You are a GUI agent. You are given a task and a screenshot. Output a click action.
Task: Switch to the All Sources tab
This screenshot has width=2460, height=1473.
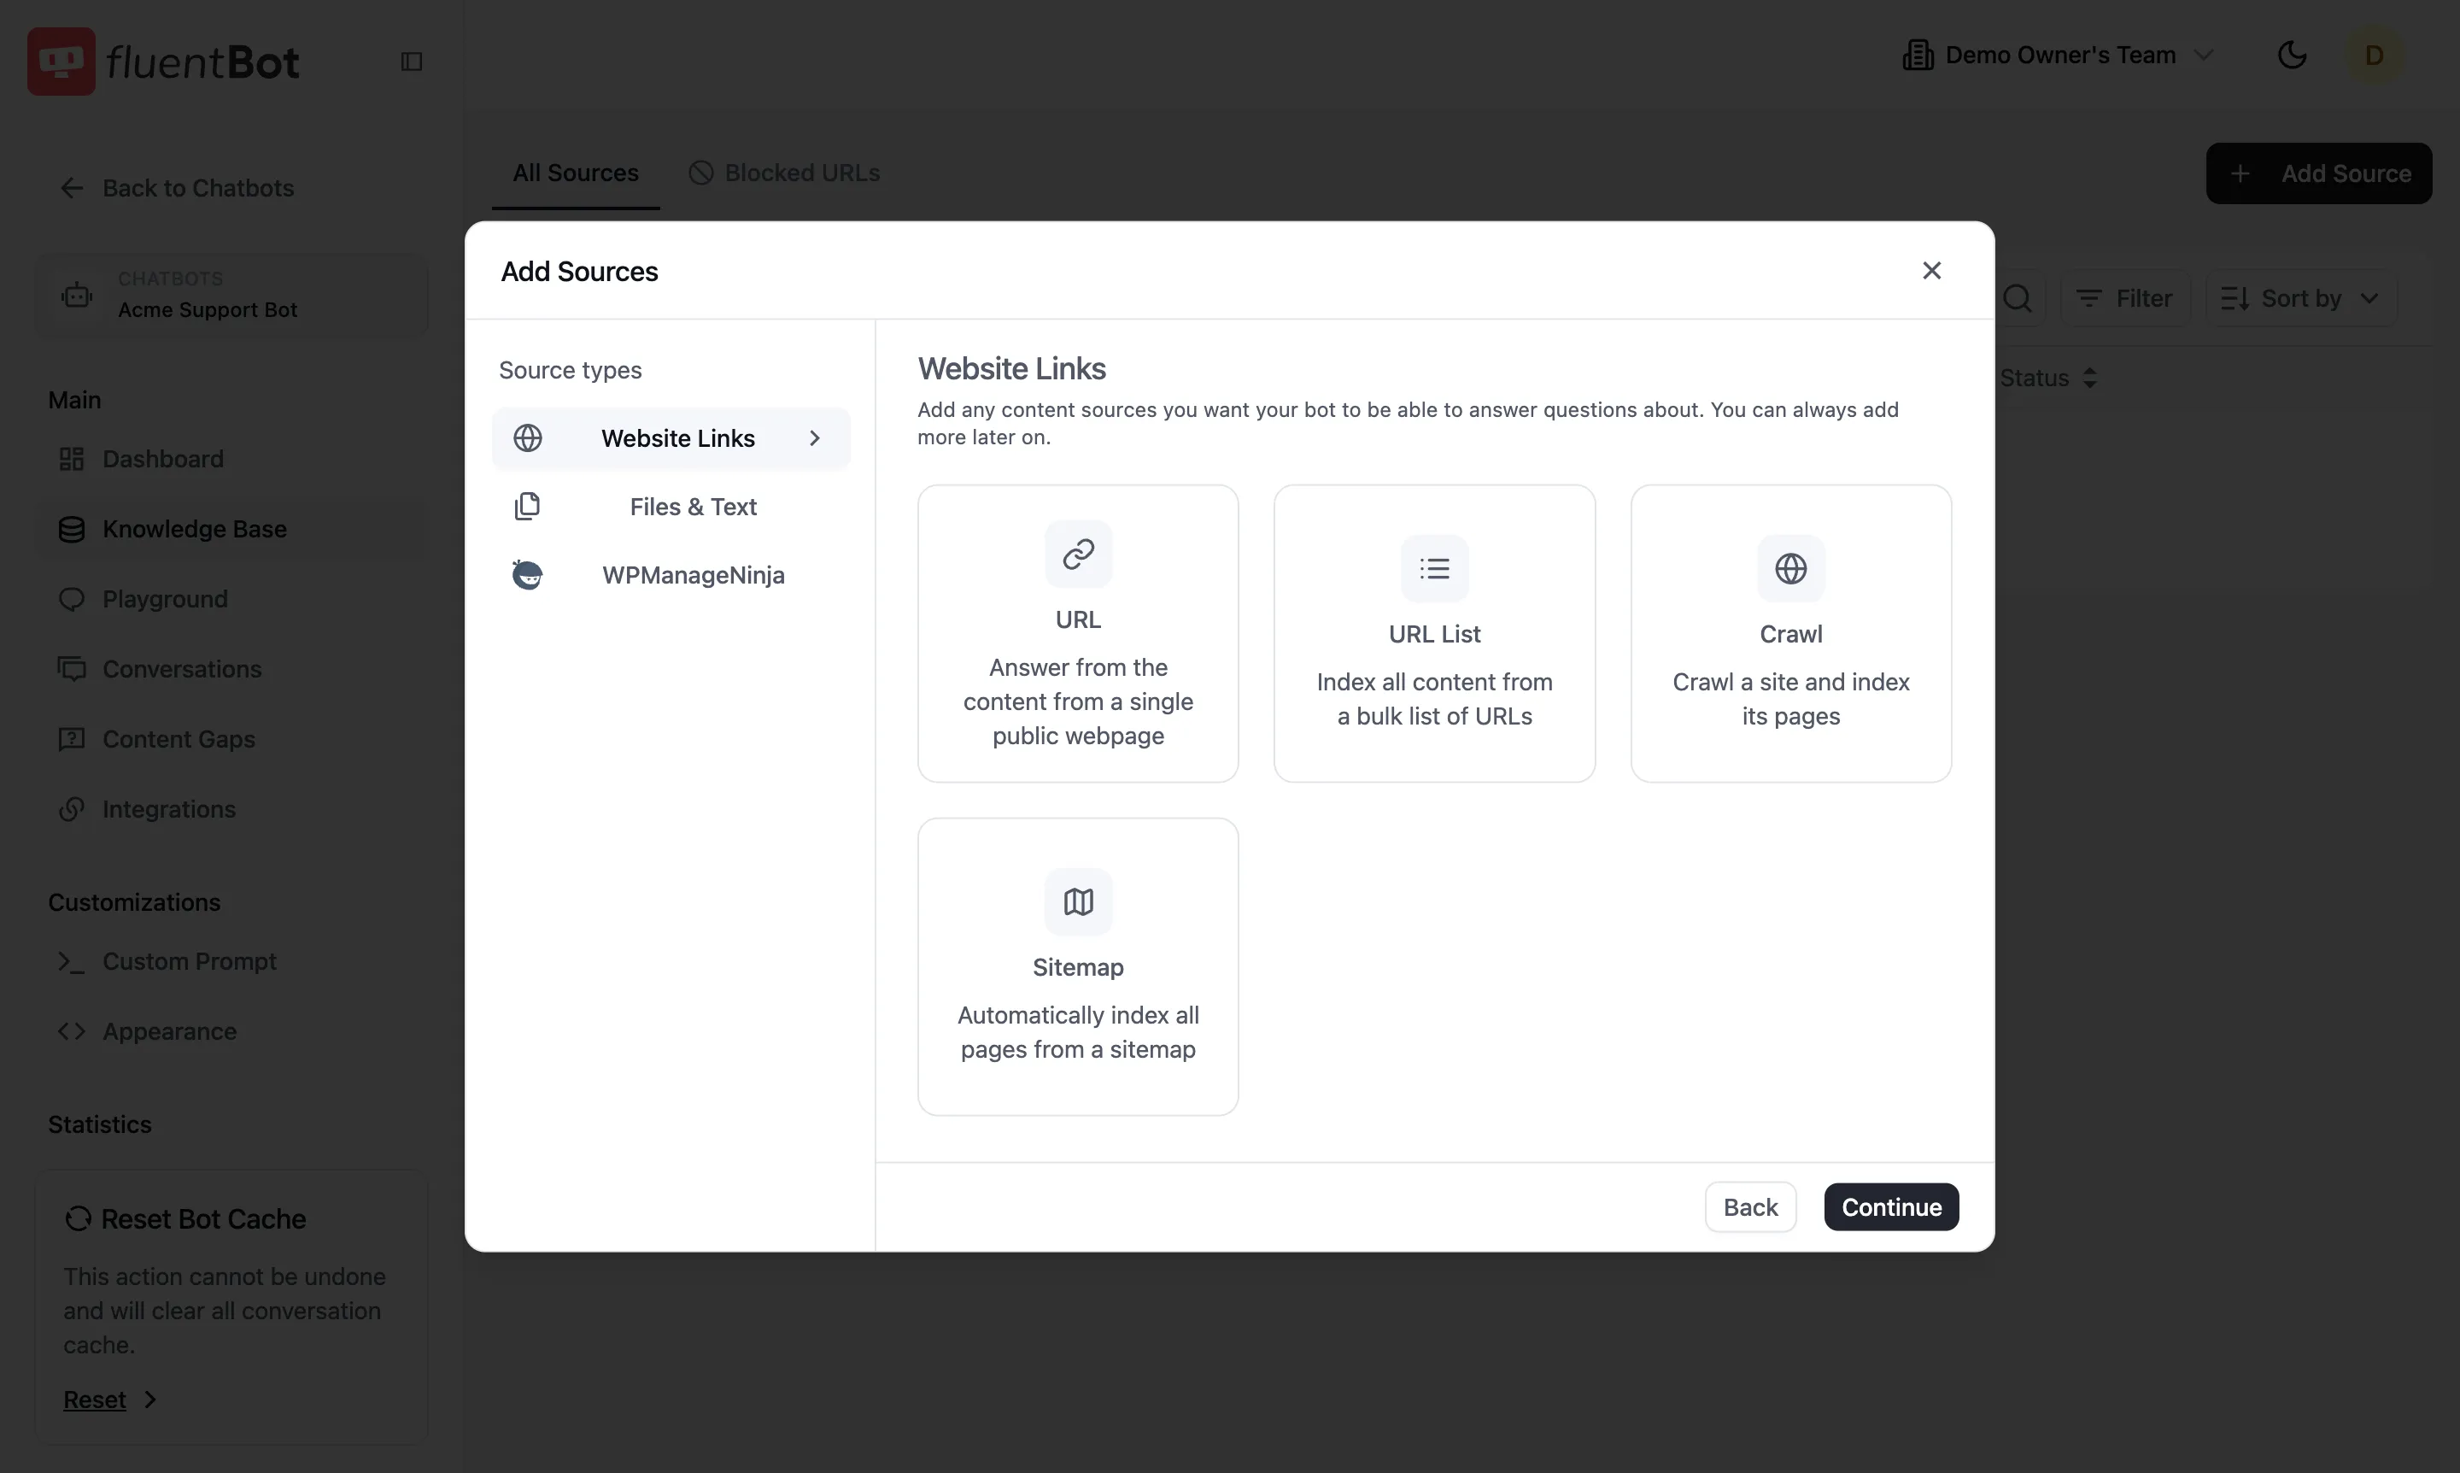[x=576, y=173]
